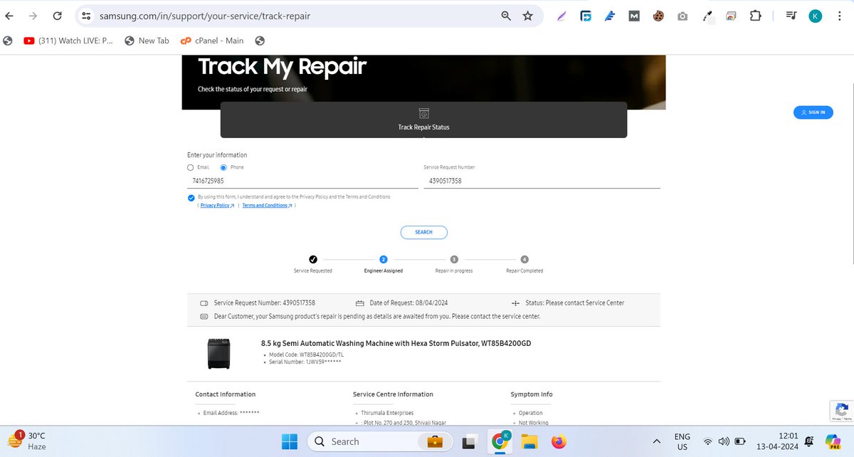854x457 pixels.
Task: Open the Chrome profile K avatar
Action: (x=816, y=16)
